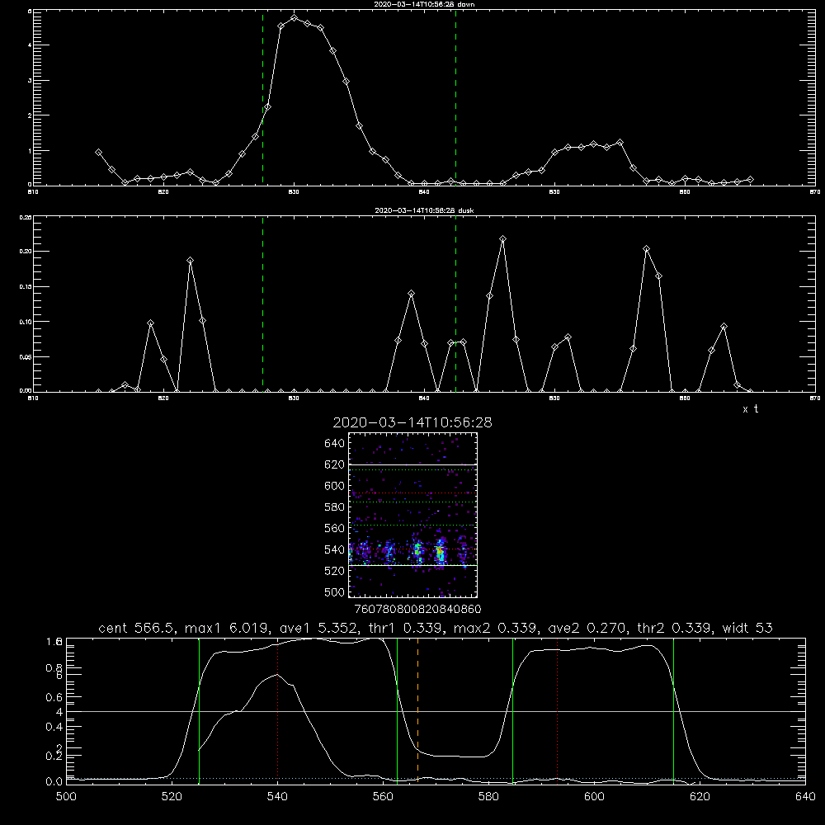Select the dusk peak diamond near 857
Screen dimensions: 825x825
(x=646, y=249)
